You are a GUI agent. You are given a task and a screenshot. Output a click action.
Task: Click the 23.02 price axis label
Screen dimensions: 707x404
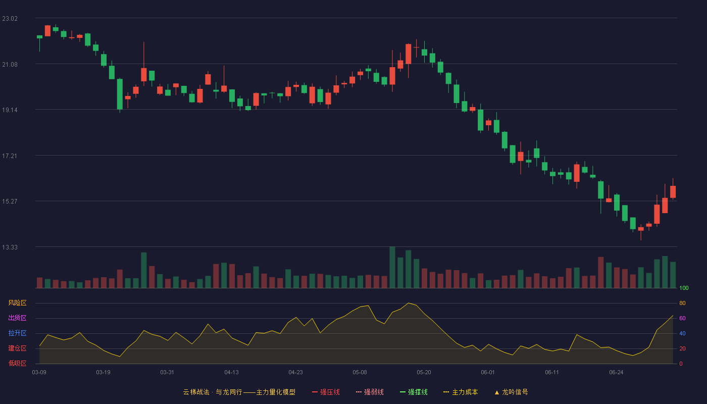tap(10, 19)
